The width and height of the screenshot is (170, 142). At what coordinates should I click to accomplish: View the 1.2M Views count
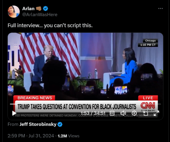pos(68,136)
